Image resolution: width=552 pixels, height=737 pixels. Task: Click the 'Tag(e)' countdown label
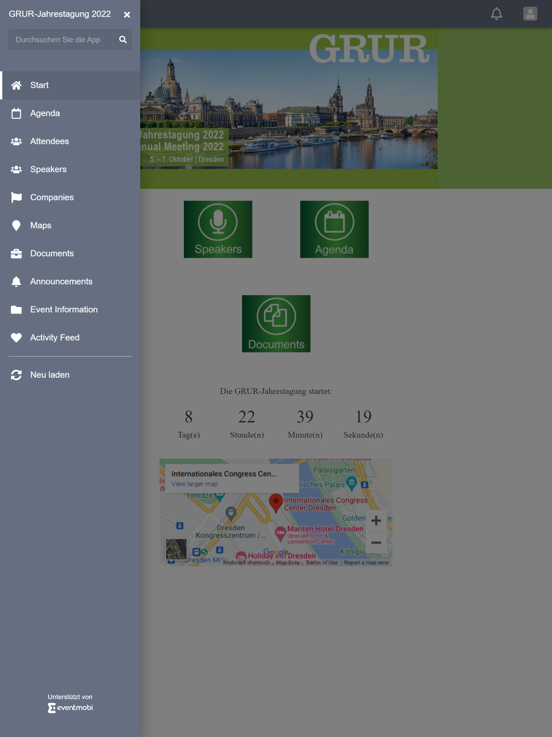point(189,435)
